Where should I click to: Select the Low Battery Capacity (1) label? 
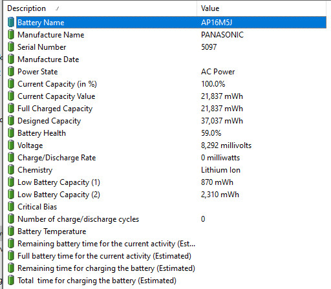59,182
